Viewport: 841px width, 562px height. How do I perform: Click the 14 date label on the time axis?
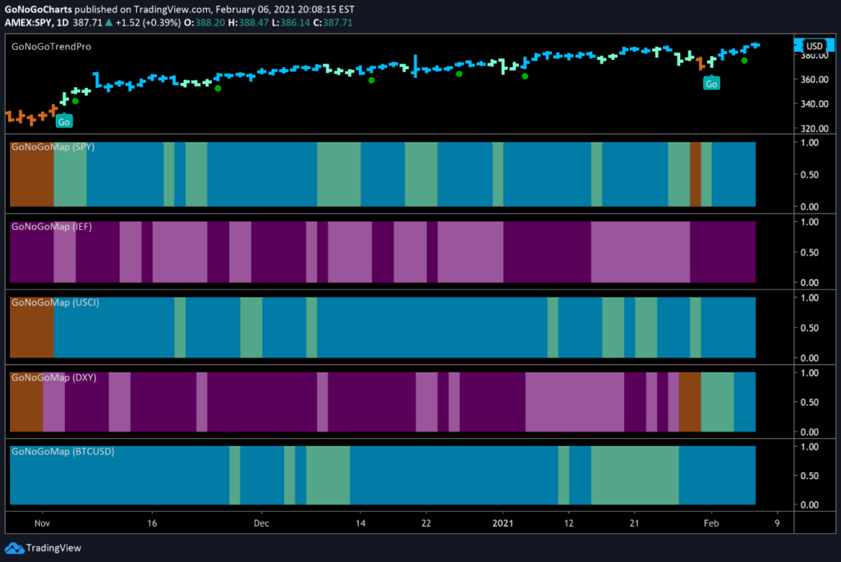pyautogui.click(x=361, y=523)
